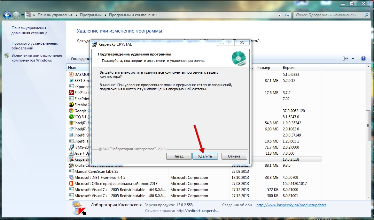This screenshot has width=374, height=220.
Task: Open Просмотр установленных обновлений link
Action: (35, 46)
